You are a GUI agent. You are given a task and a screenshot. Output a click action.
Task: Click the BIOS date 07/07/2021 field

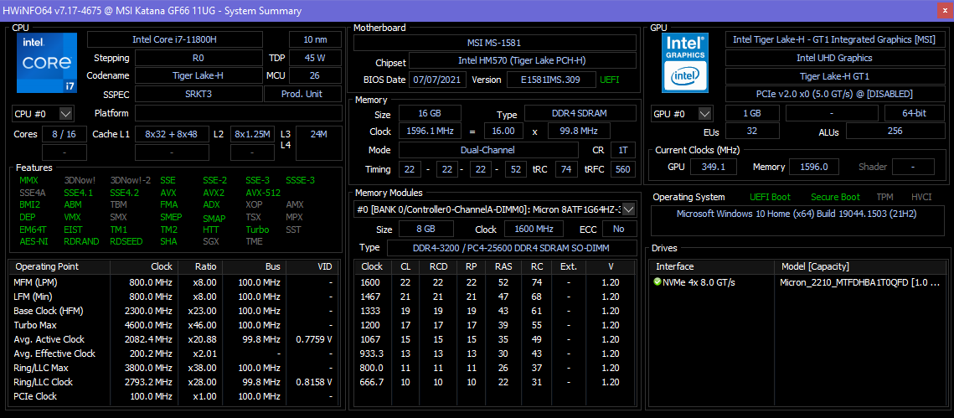coord(439,80)
